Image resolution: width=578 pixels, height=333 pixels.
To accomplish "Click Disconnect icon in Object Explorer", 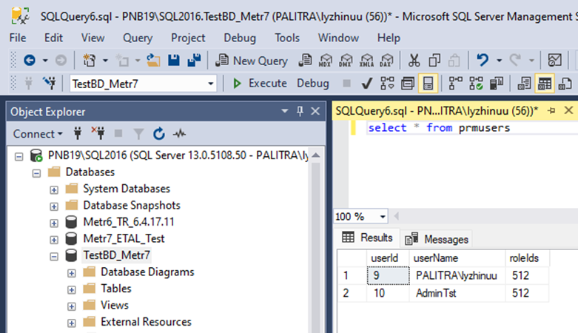I will pyautogui.click(x=98, y=133).
